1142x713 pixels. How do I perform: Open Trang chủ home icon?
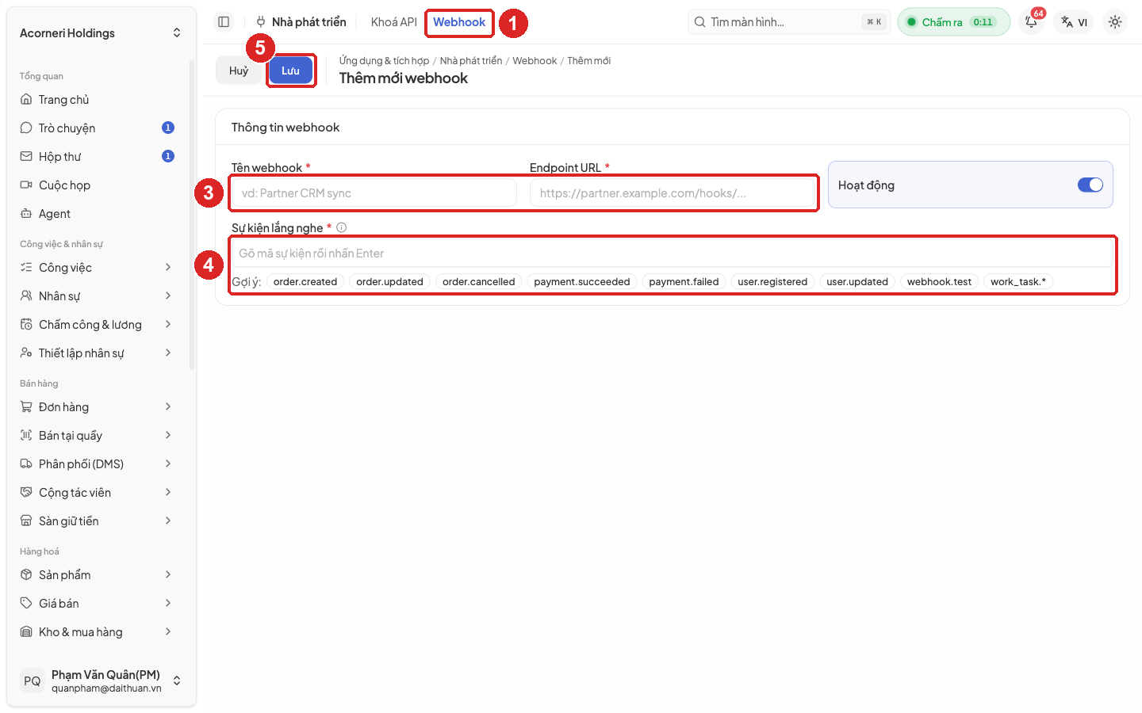pyautogui.click(x=26, y=100)
